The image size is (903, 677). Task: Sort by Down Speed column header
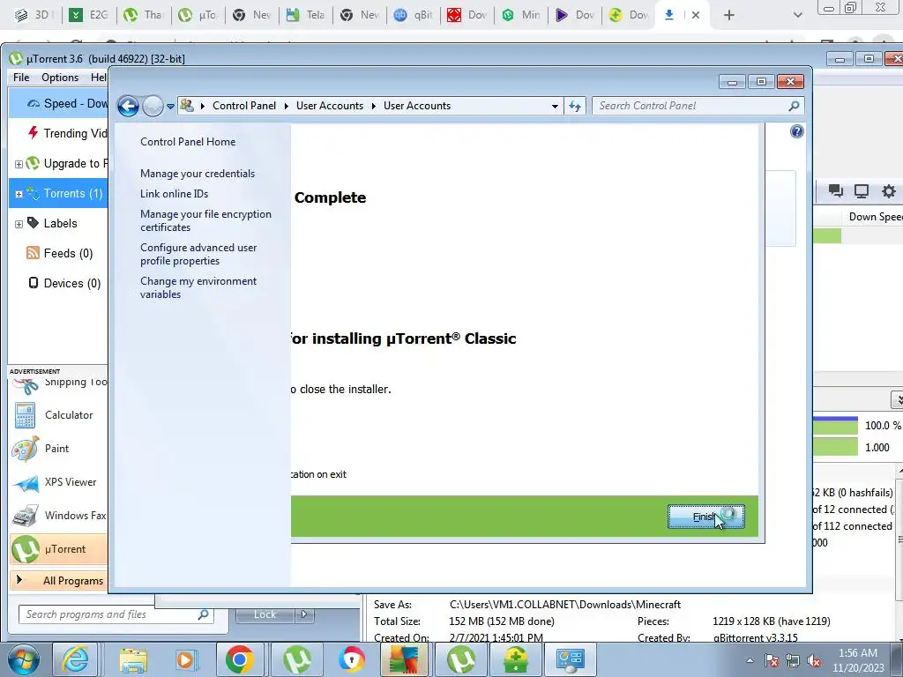875,217
